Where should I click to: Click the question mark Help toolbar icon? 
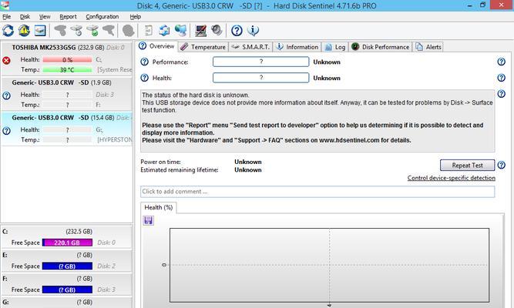237,31
